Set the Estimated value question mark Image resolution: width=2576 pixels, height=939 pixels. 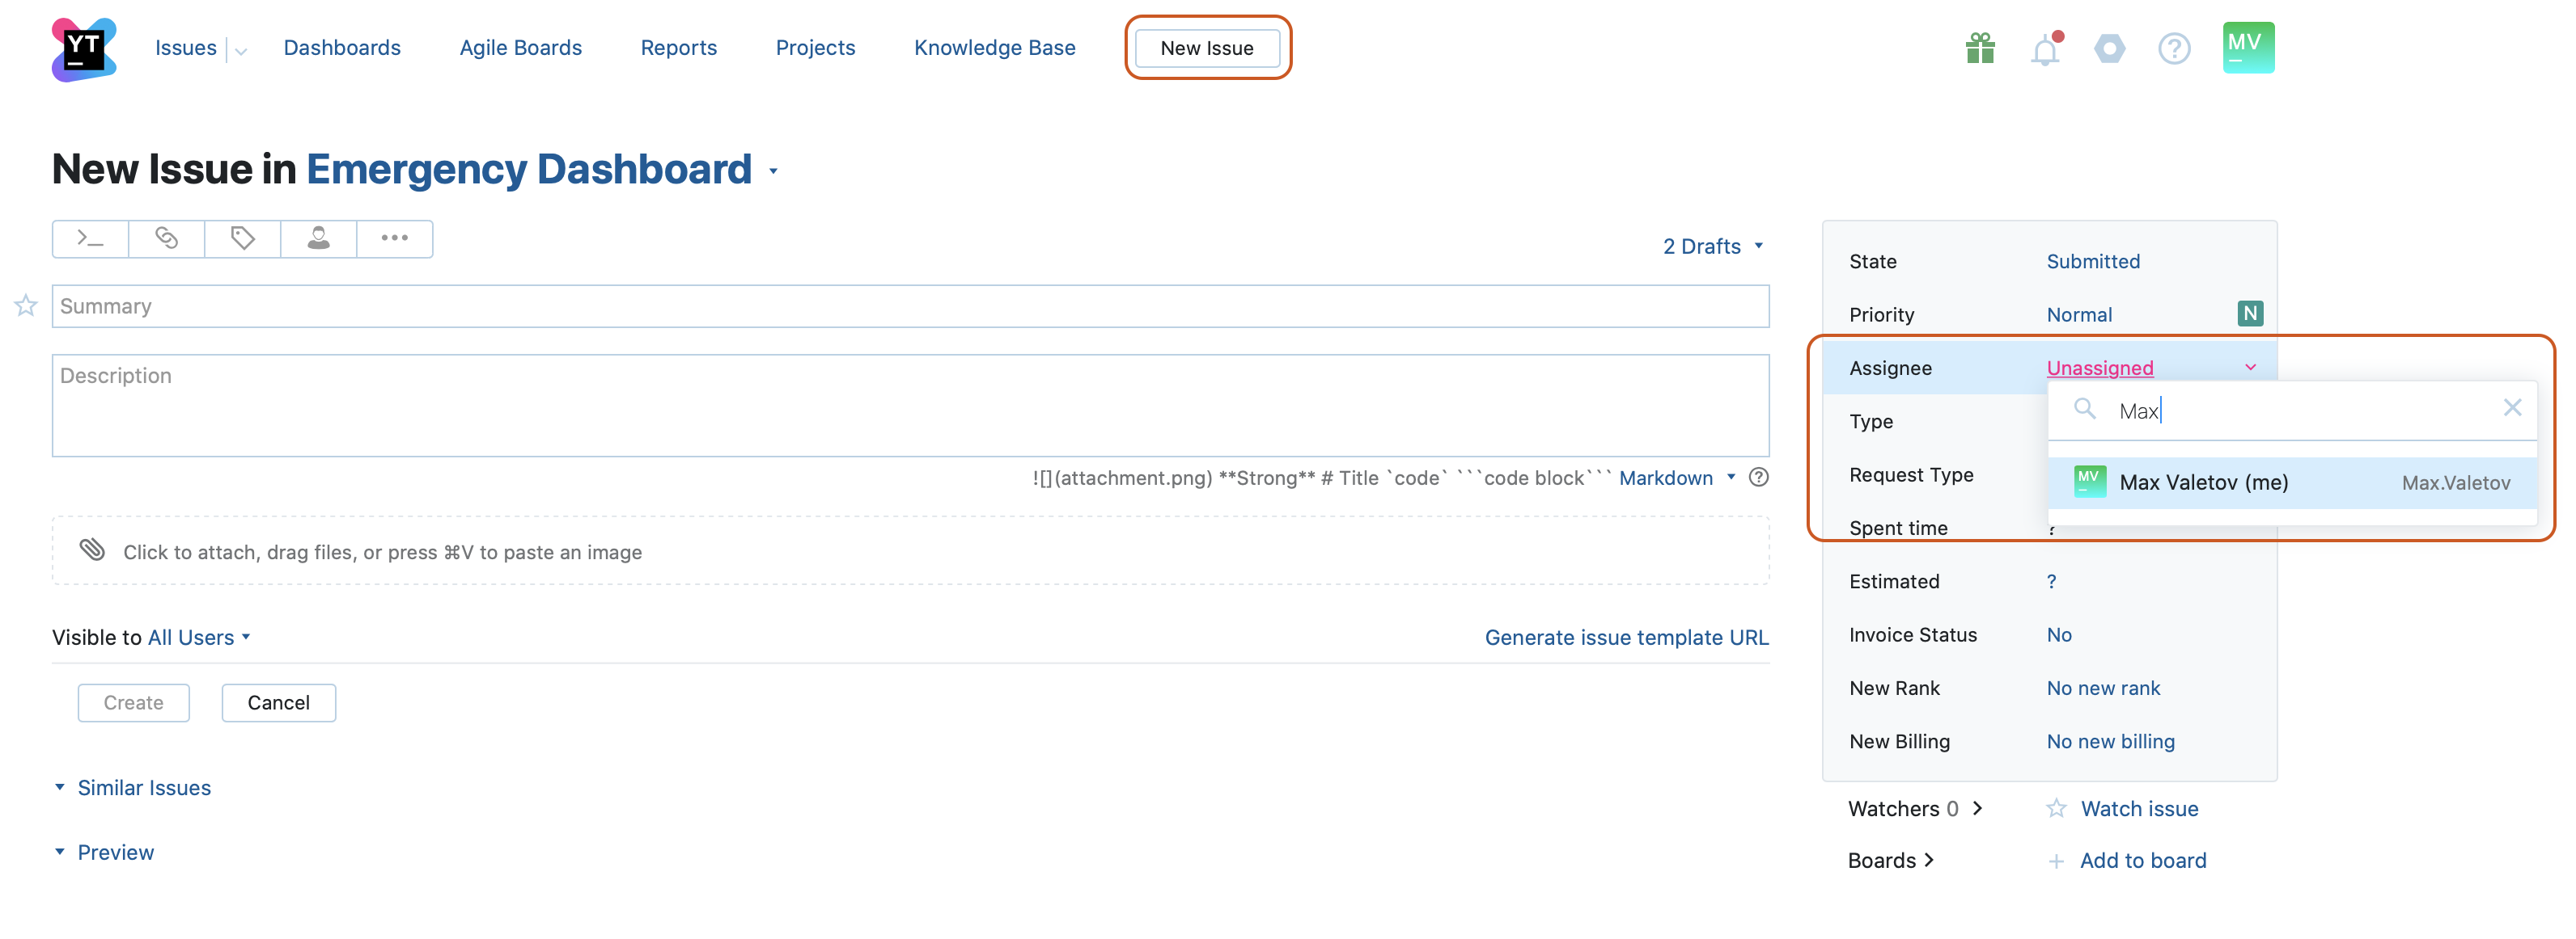click(x=2052, y=581)
